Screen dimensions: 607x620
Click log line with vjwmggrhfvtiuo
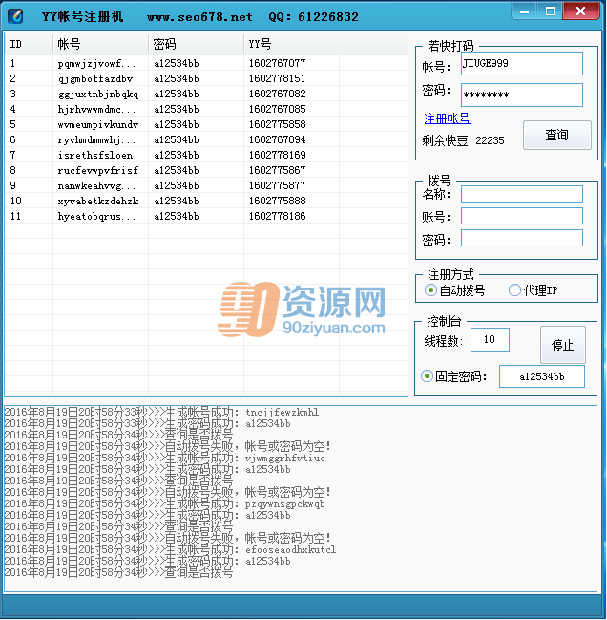165,458
